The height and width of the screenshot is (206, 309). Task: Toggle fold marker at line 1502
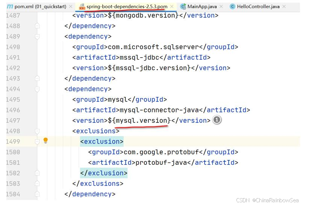click(x=37, y=173)
